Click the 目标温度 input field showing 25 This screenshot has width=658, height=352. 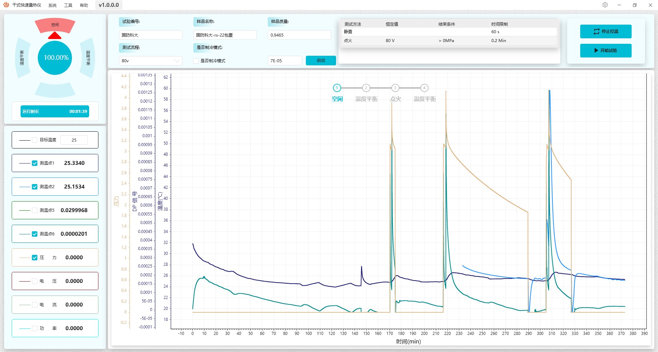[74, 140]
